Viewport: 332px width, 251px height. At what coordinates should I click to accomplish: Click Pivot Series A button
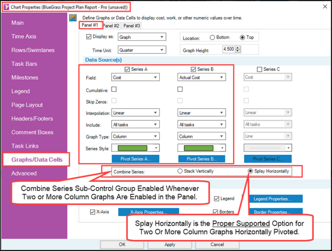click(x=136, y=159)
